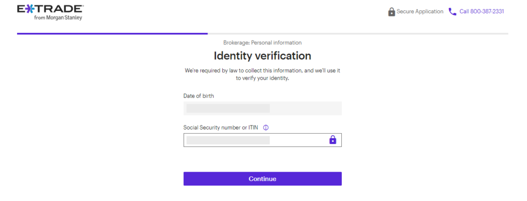Click the Date of birth field
The height and width of the screenshot is (201, 527).
[x=262, y=108]
